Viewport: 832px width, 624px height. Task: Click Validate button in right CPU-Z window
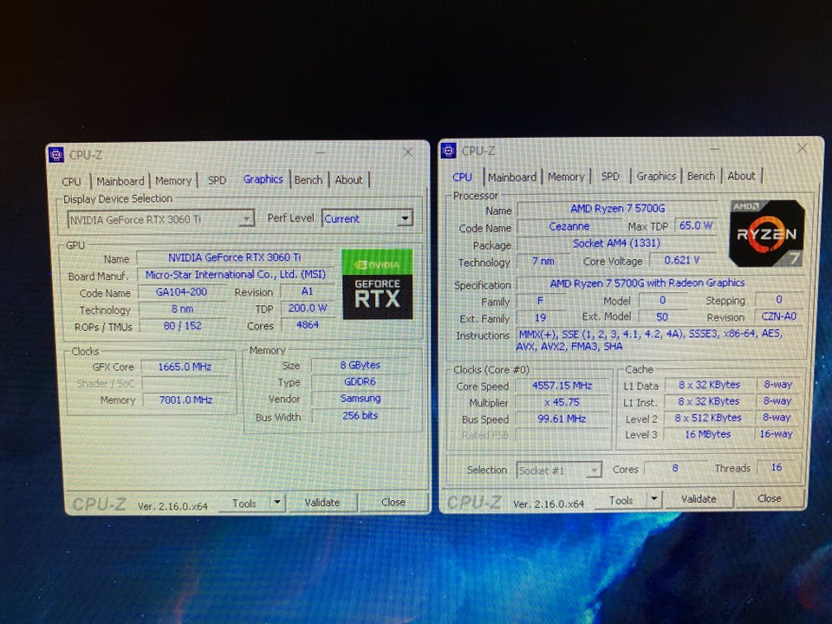coord(699,499)
